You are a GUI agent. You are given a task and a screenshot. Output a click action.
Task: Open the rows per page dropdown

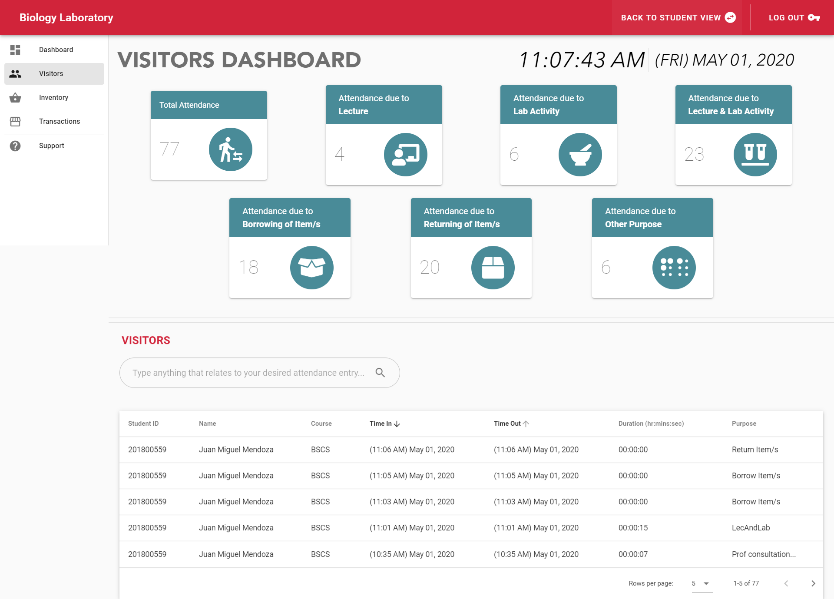[702, 583]
